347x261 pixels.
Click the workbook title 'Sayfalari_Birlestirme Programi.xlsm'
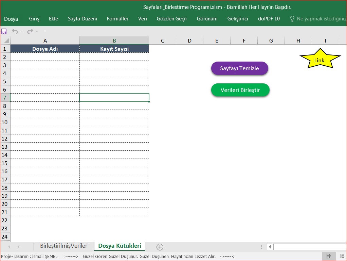pyautogui.click(x=183, y=7)
